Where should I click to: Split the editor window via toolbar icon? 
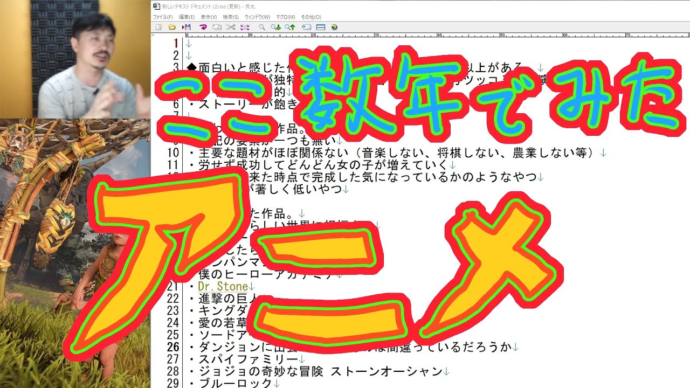tap(320, 27)
